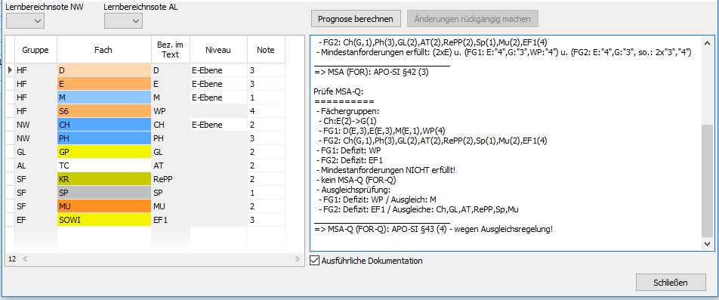Click the Prognose berechnen button

(356, 19)
